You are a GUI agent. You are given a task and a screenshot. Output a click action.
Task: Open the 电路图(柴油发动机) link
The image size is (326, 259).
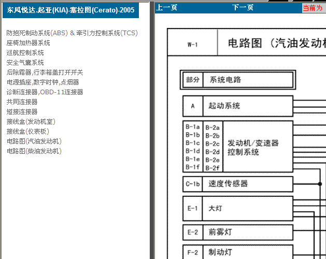(34, 151)
